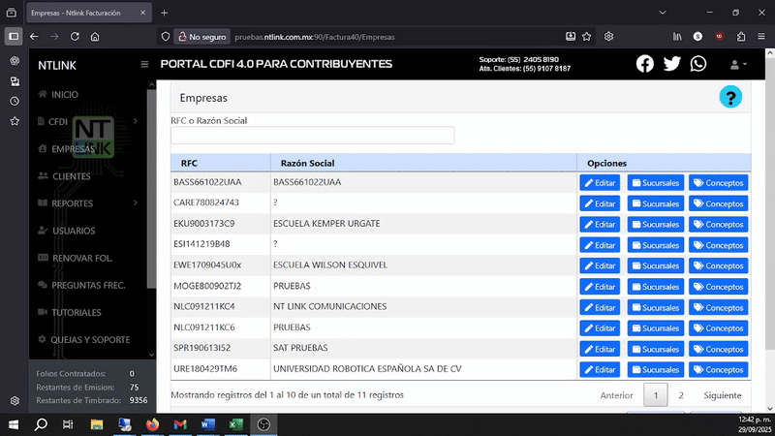Open Conceptos for UNIVERSIDAD ROBOTICA ESPAÑOLA
775x436 pixels.
click(718, 370)
